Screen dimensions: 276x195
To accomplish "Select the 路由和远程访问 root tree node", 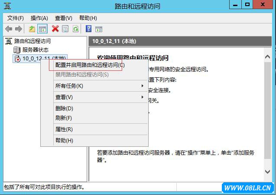I will (x=32, y=41).
